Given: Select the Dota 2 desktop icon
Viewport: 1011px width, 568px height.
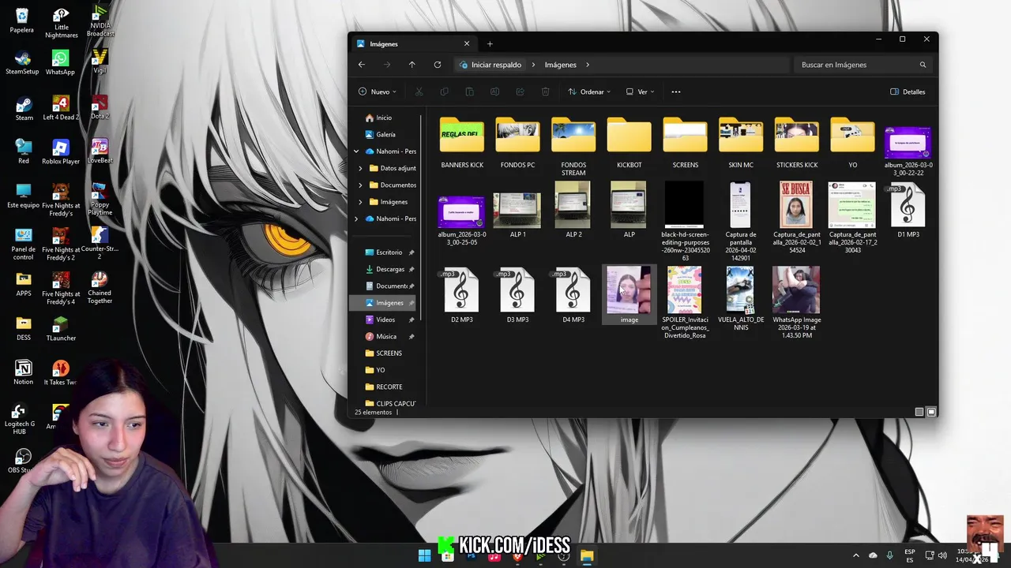Looking at the screenshot, I should 100,106.
